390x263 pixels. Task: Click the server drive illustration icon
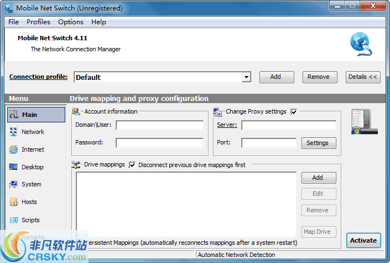point(365,122)
